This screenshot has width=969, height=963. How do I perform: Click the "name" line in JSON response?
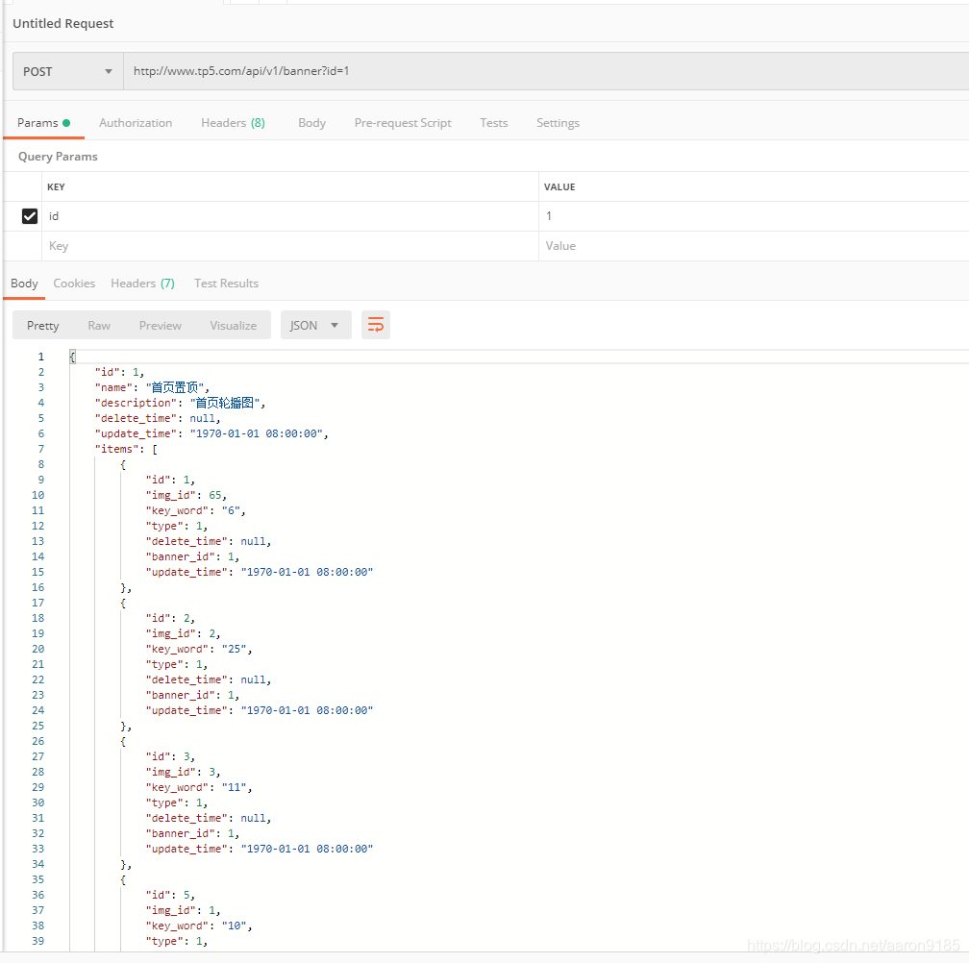click(152, 387)
